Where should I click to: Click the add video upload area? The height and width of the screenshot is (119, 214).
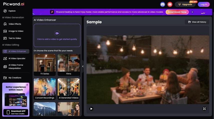point(57,35)
